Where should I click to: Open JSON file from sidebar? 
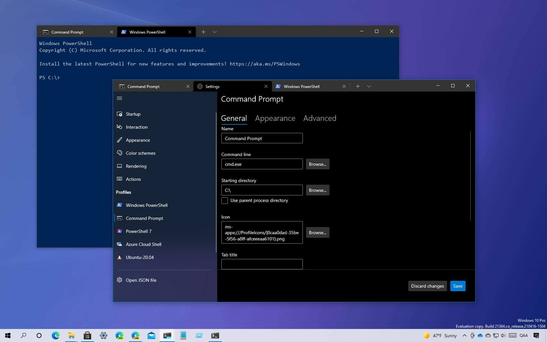coord(164,280)
